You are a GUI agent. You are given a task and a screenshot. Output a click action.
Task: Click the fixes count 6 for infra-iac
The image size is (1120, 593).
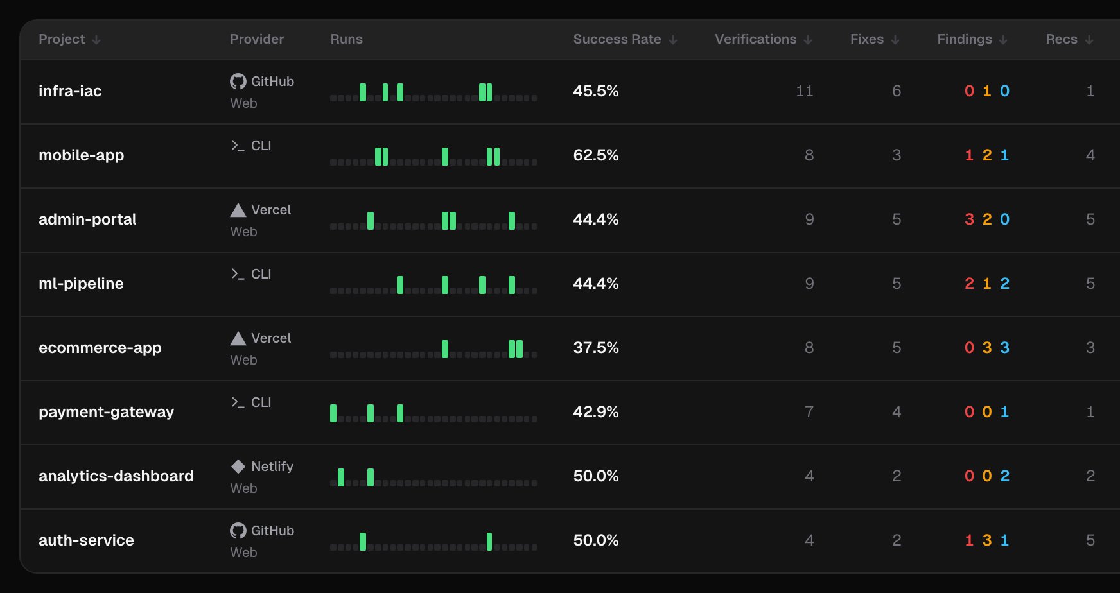[x=897, y=91]
